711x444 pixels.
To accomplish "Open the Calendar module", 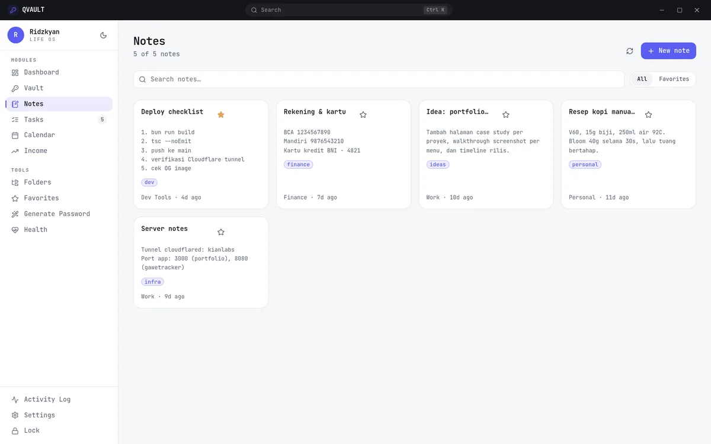I will click(59, 135).
